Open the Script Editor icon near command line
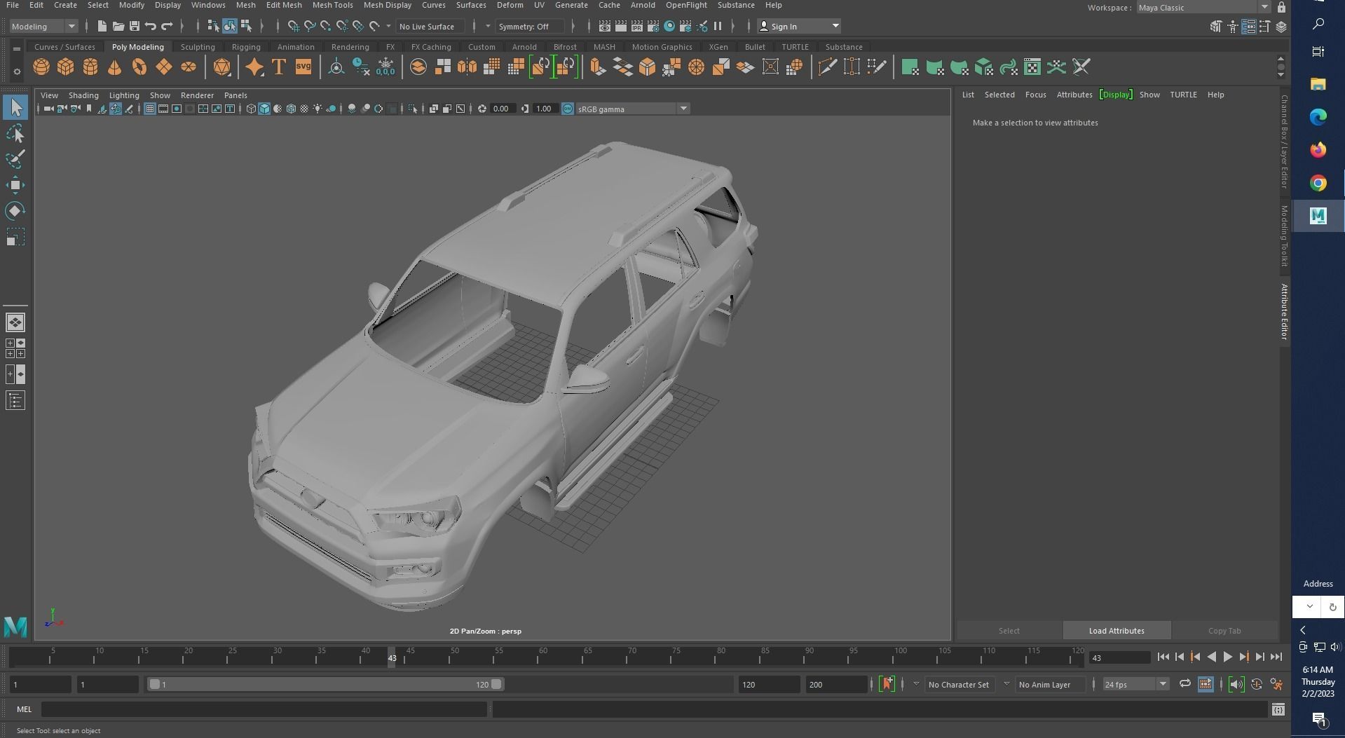Image resolution: width=1345 pixels, height=738 pixels. [1278, 710]
